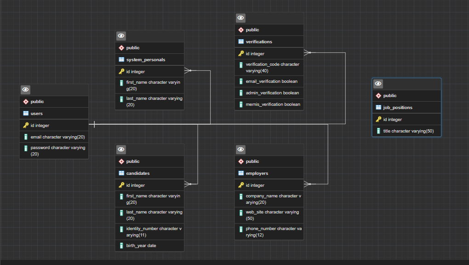469x265 pixels.
Task: Toggle eye icon on verifications table
Action: click(240, 18)
